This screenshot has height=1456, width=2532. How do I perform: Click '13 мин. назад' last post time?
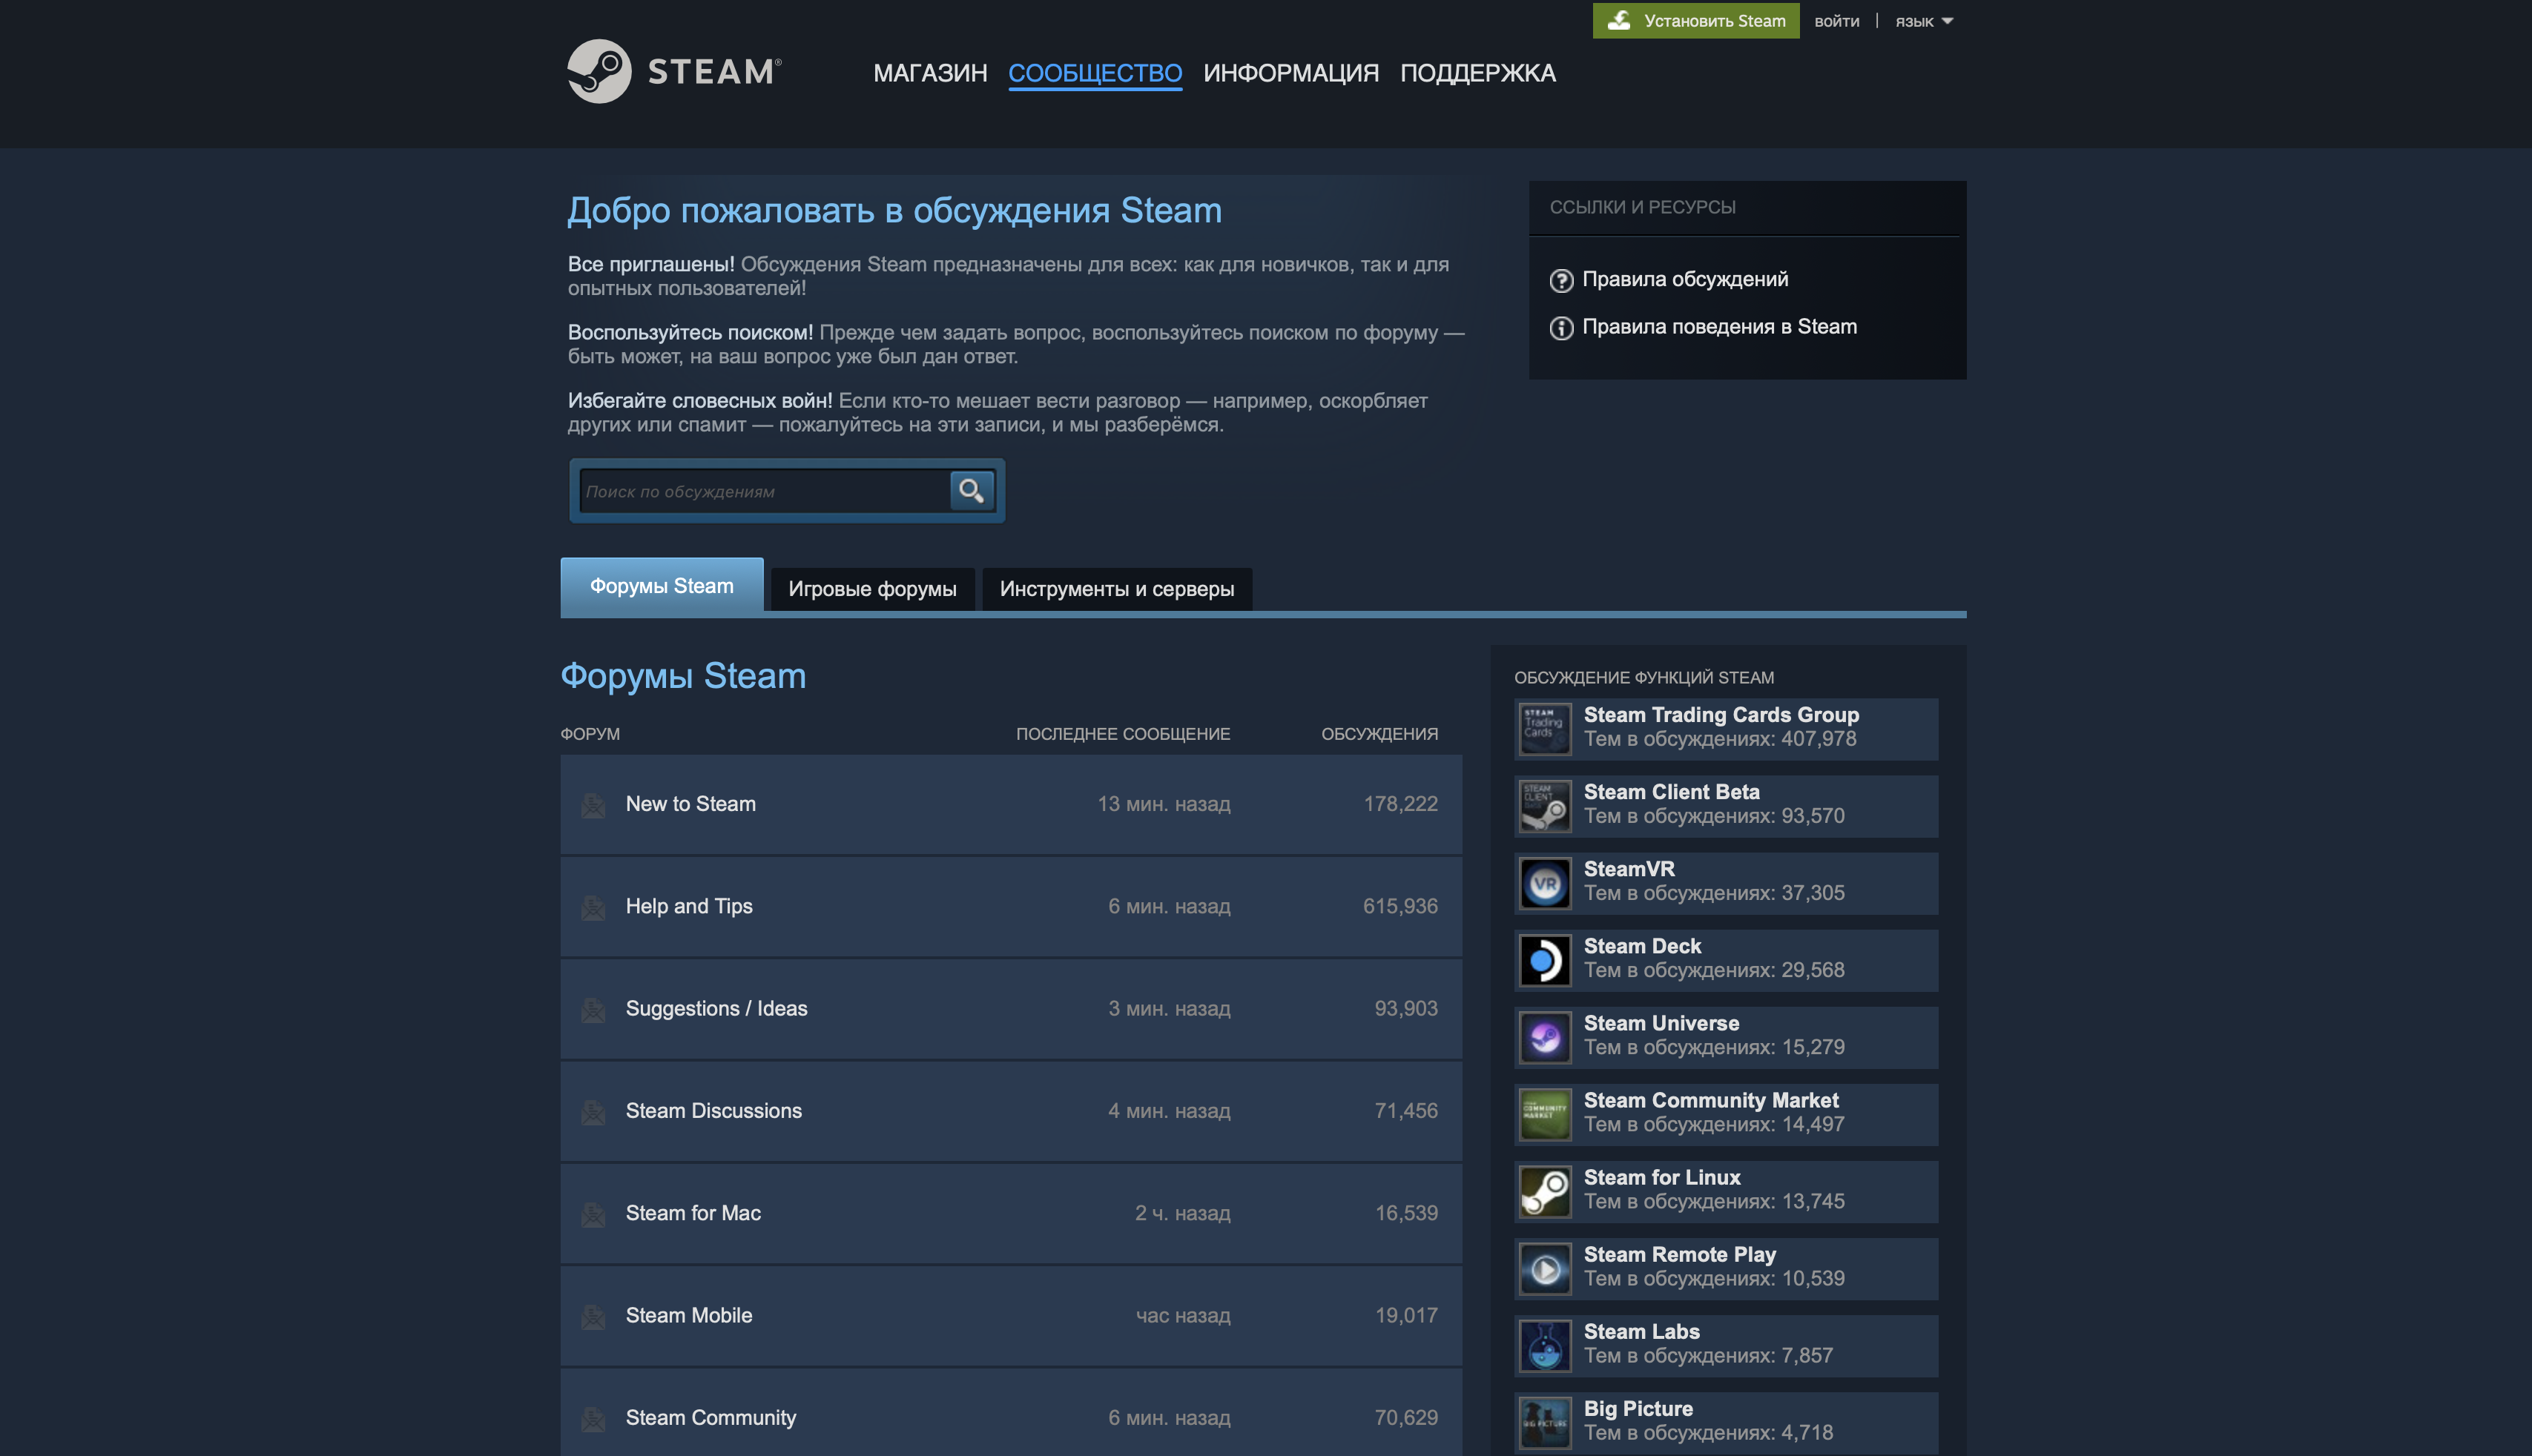point(1164,804)
